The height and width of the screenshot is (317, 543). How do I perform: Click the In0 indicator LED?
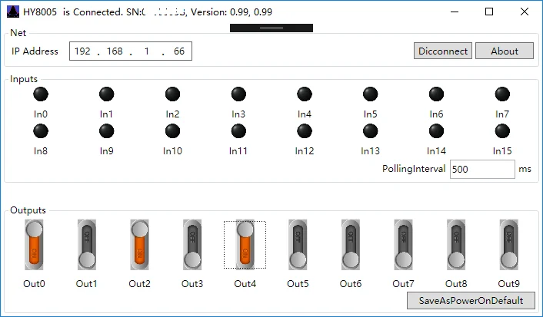(x=41, y=94)
